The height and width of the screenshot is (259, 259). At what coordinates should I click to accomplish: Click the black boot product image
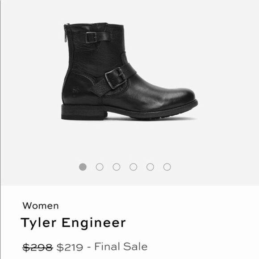pyautogui.click(x=129, y=71)
